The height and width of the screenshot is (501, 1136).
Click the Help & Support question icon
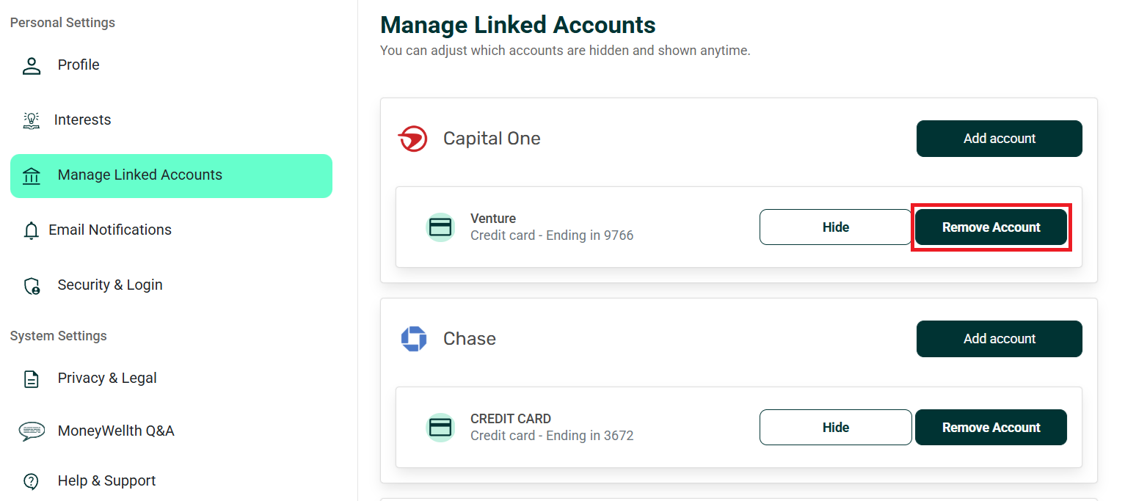point(32,481)
